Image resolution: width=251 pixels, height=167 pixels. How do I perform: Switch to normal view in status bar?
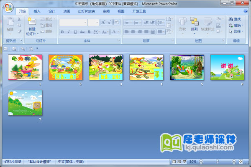(174, 162)
